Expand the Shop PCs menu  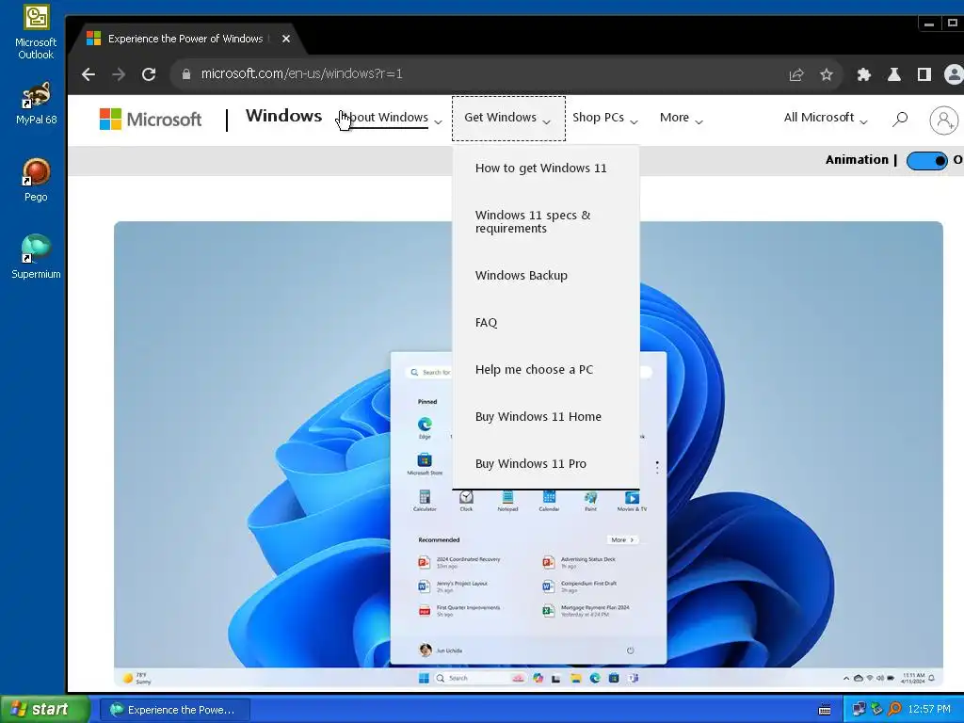pos(605,118)
